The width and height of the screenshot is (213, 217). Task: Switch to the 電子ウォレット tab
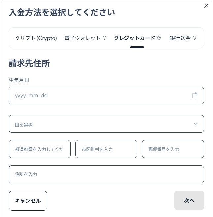pos(83,38)
